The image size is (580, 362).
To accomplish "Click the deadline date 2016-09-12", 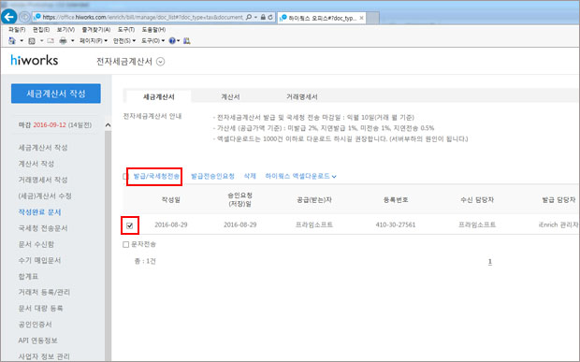I will click(x=50, y=125).
